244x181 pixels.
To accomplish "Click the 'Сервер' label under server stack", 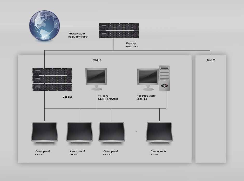I will (x=67, y=97).
